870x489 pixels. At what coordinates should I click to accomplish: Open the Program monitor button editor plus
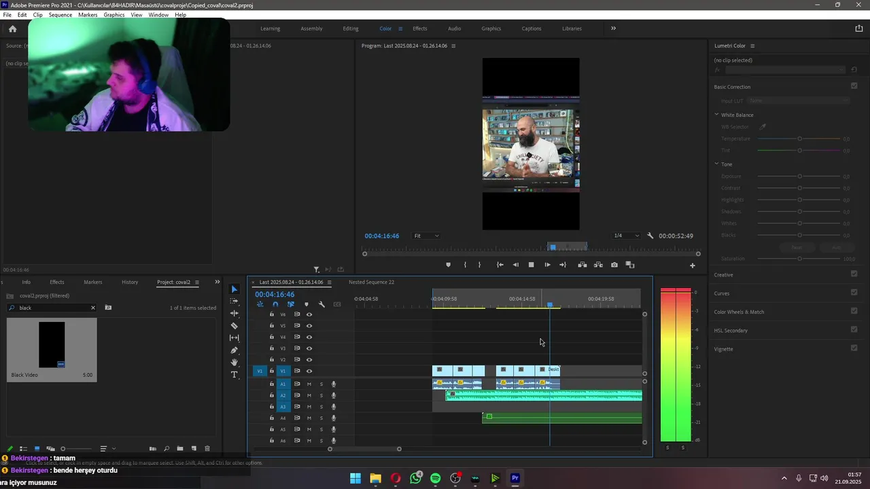[x=693, y=266]
